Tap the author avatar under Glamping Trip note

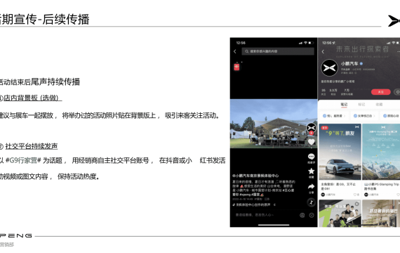click(x=366, y=195)
